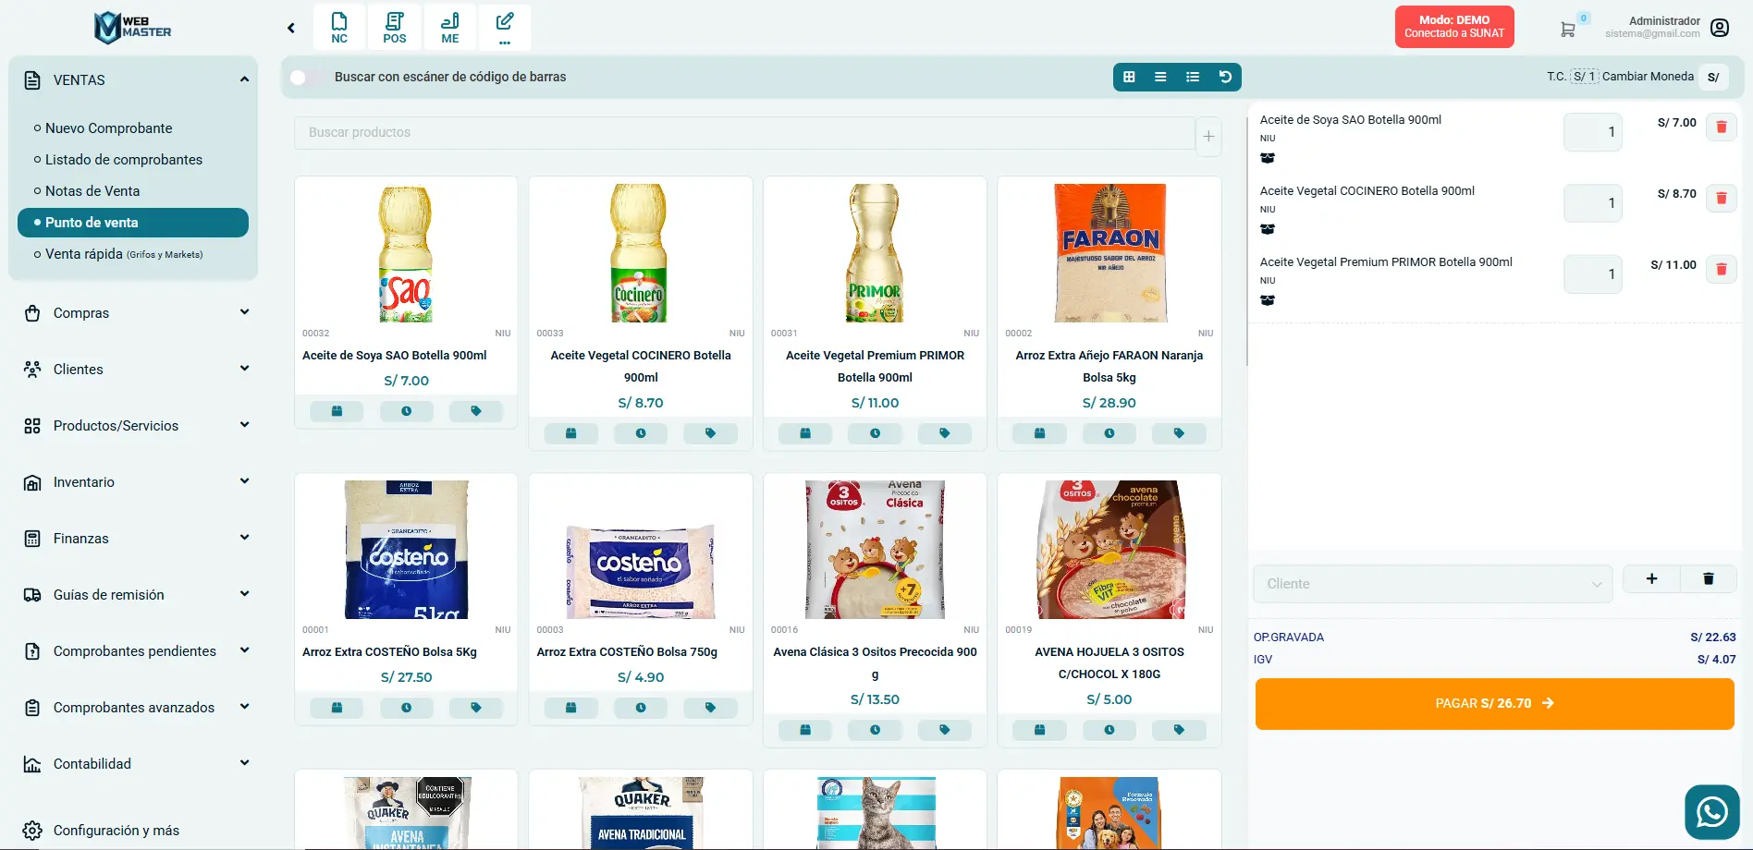Select Punto de venta menu item
1753x850 pixels.
[x=133, y=223]
